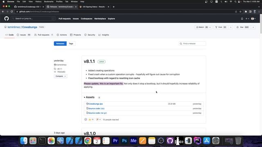Launch Premiere Pro from the Dock
This screenshot has width=262, height=147.
coord(115,140)
